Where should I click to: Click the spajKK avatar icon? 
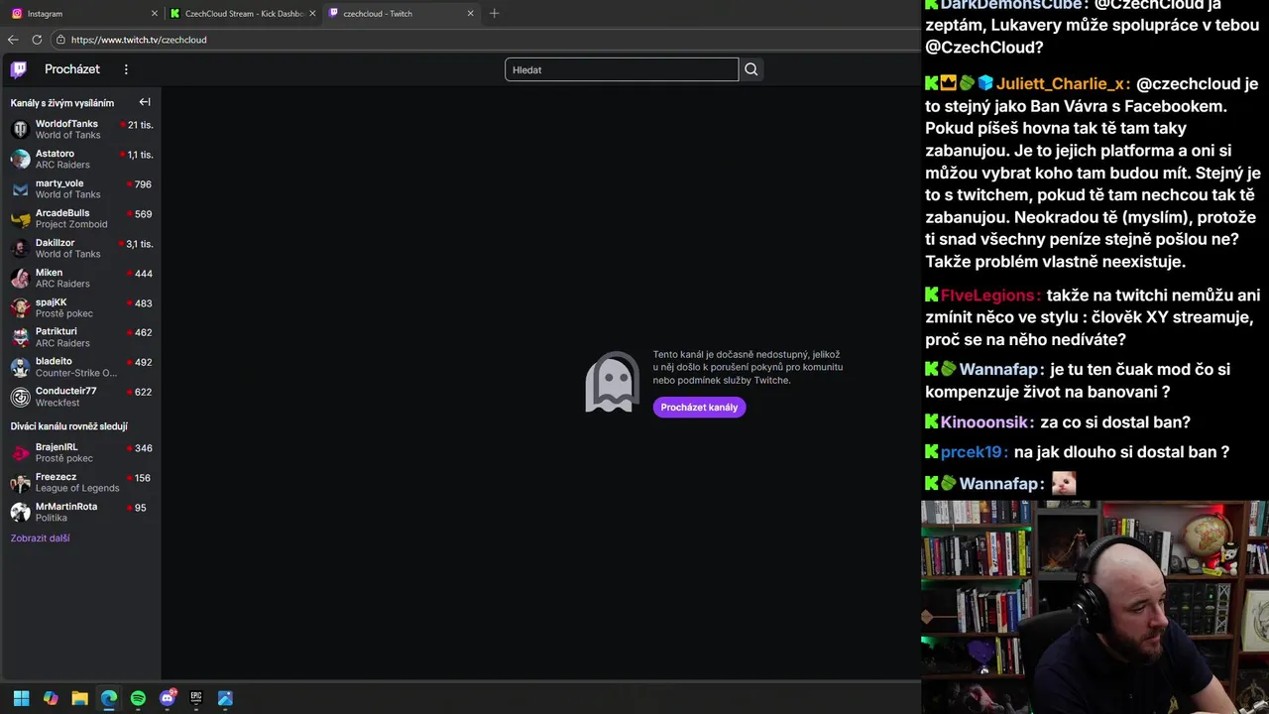pos(20,308)
